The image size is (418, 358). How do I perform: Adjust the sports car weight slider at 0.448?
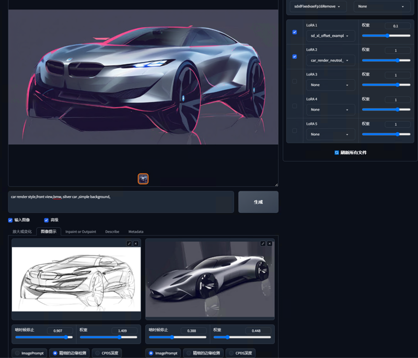242,337
